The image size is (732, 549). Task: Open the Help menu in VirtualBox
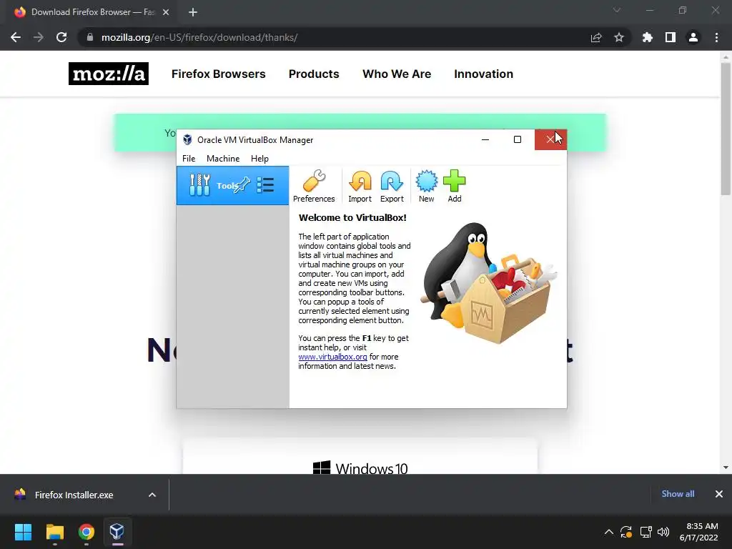pos(259,159)
